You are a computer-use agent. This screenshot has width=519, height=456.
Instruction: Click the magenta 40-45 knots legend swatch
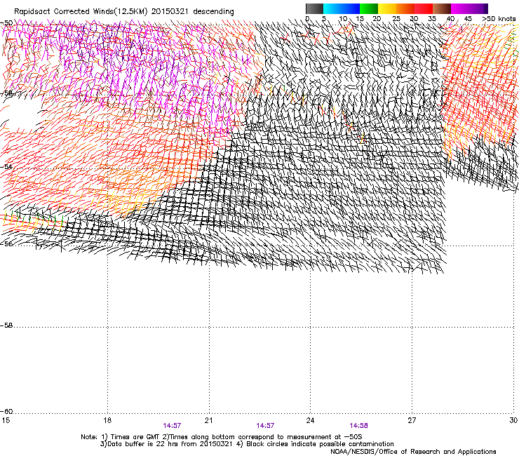(x=460, y=8)
